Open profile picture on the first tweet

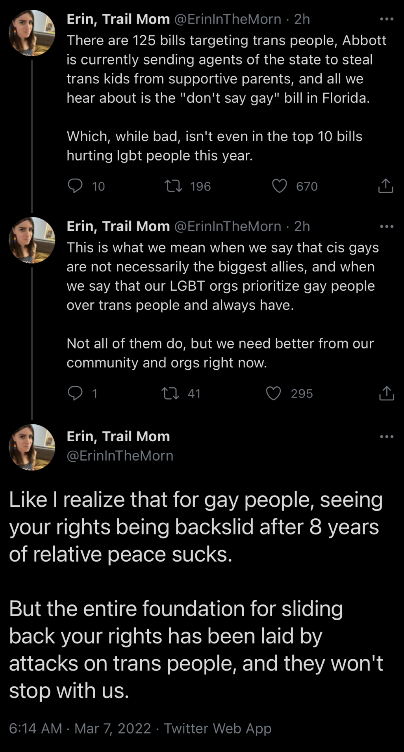tap(32, 33)
